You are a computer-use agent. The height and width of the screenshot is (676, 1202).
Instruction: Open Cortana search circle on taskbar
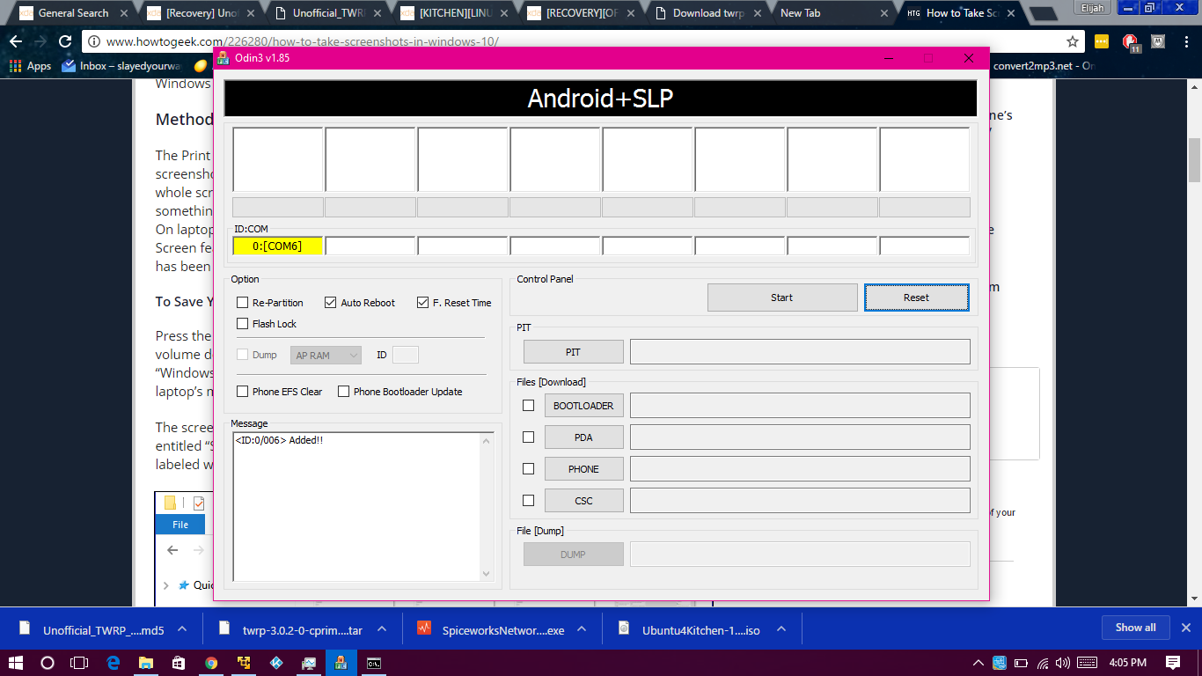tap(48, 663)
